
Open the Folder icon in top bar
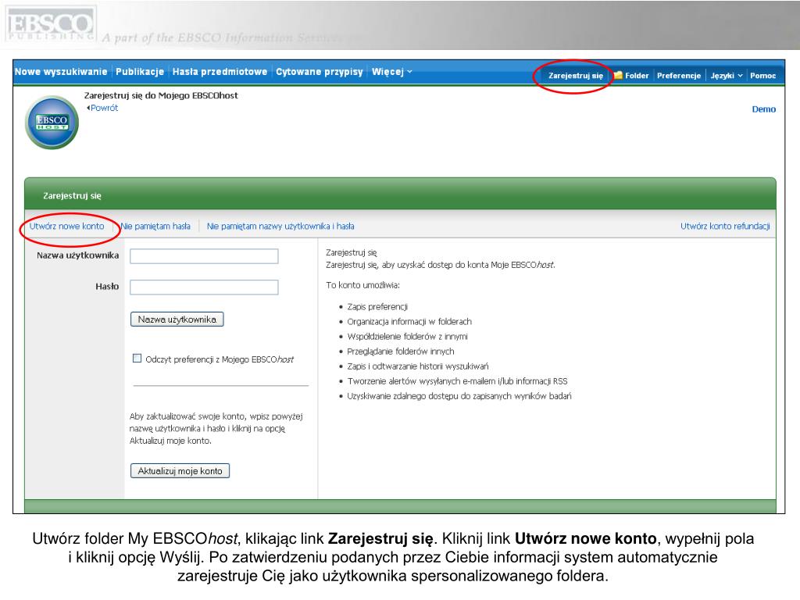click(x=631, y=76)
